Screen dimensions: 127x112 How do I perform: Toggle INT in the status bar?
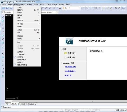coord(82,110)
